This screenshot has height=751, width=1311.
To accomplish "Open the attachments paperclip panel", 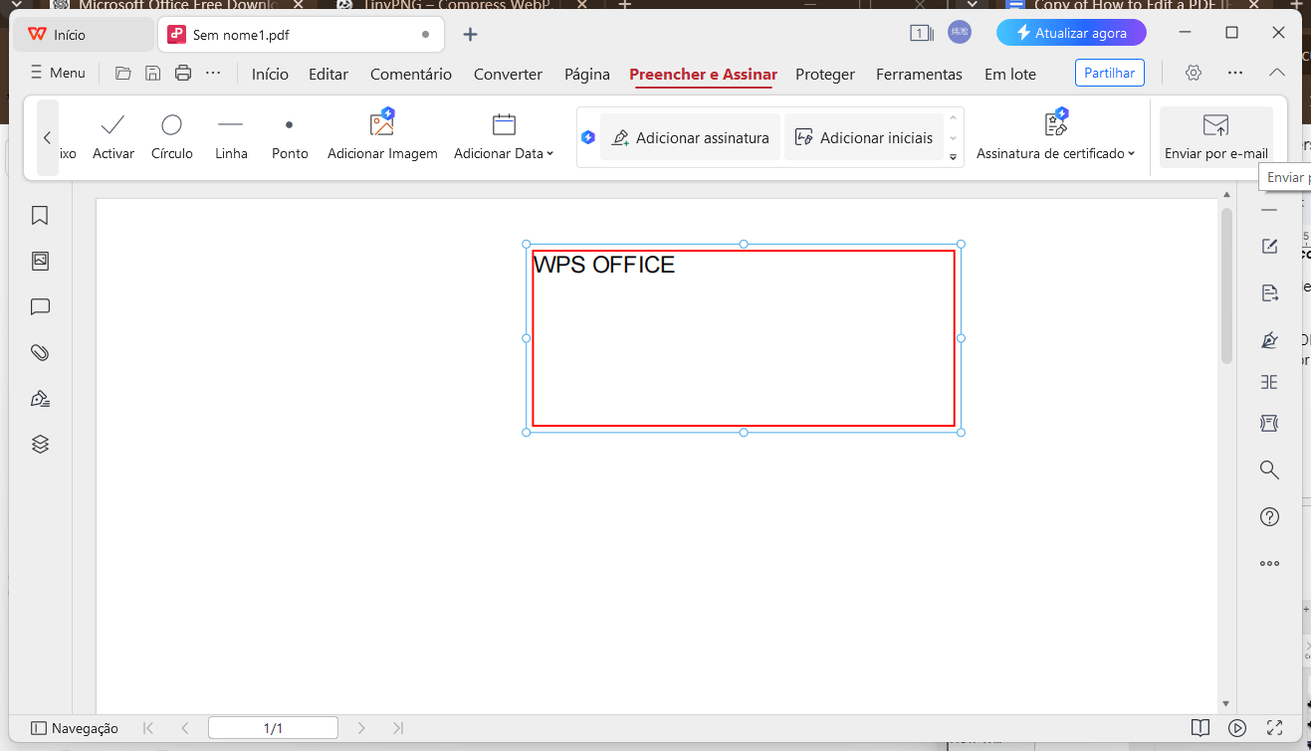I will click(40, 352).
